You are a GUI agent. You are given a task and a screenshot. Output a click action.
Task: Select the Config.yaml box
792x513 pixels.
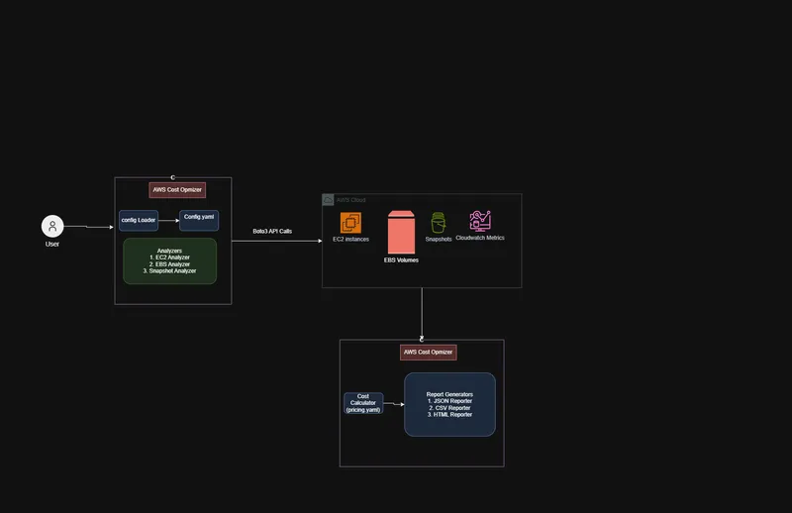click(199, 221)
